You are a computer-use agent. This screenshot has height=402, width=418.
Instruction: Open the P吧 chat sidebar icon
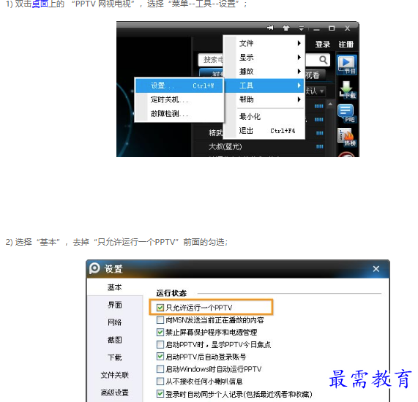tap(346, 113)
